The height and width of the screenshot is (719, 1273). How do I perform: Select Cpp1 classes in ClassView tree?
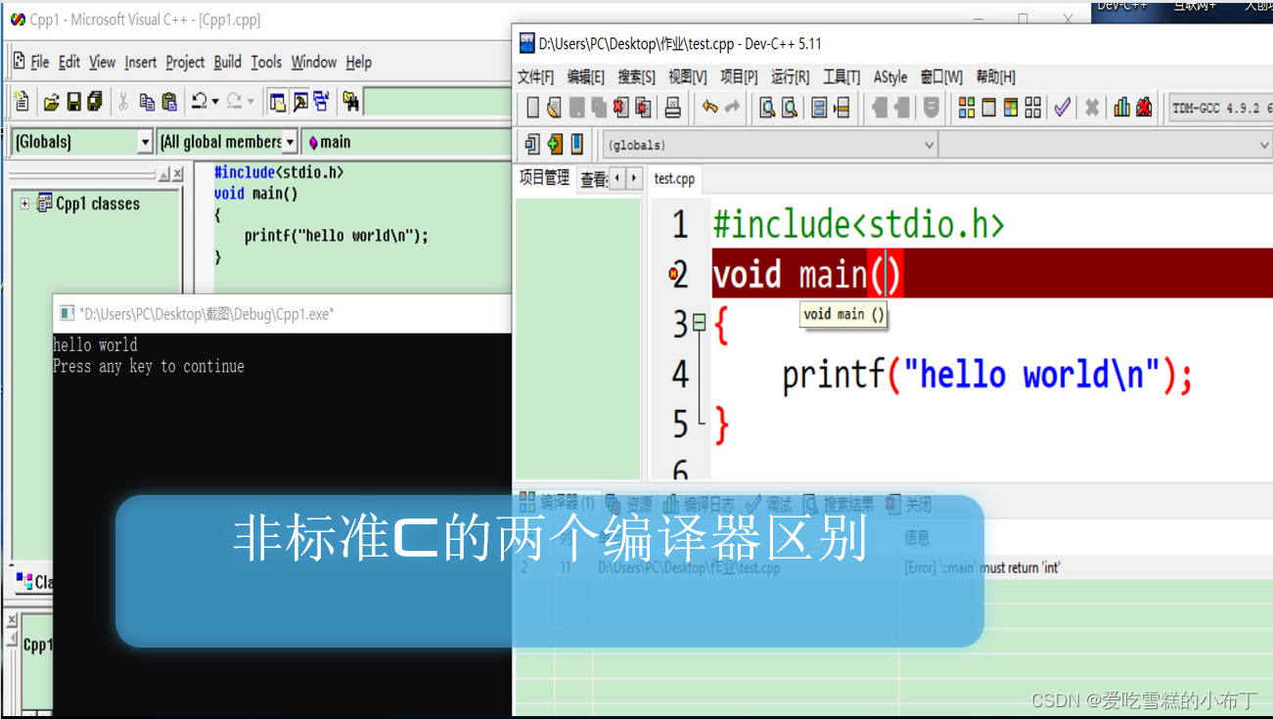coord(98,203)
